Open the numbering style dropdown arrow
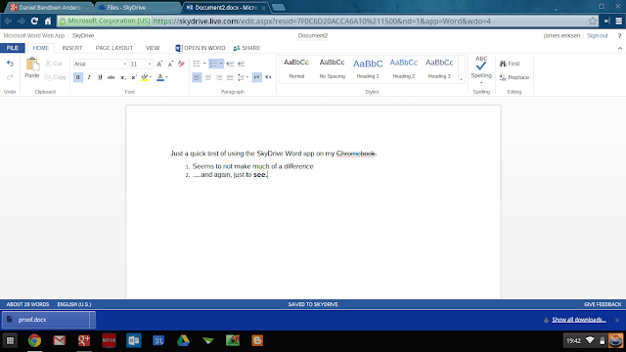The height and width of the screenshot is (352, 626). 221,64
